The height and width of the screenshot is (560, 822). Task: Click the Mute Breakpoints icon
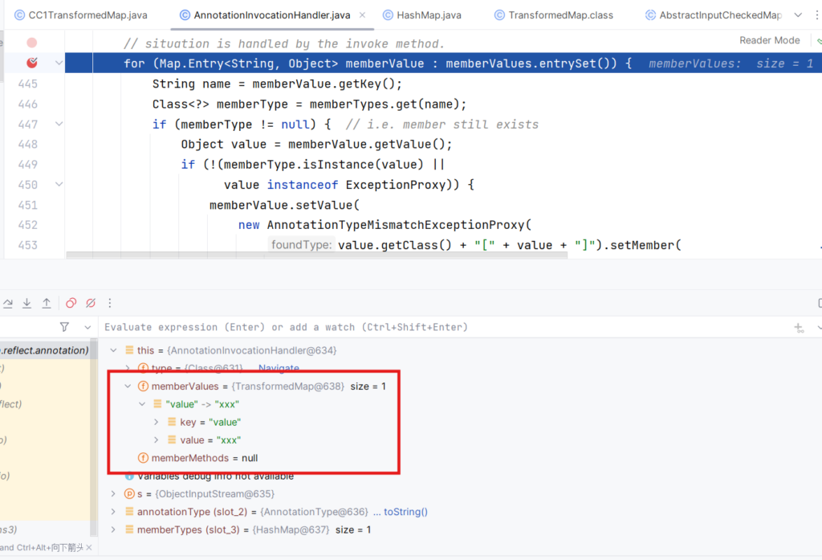(x=91, y=303)
